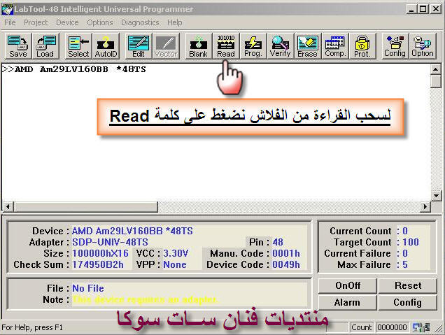
Task: Open the Config toolbar icon
Action: (x=395, y=46)
